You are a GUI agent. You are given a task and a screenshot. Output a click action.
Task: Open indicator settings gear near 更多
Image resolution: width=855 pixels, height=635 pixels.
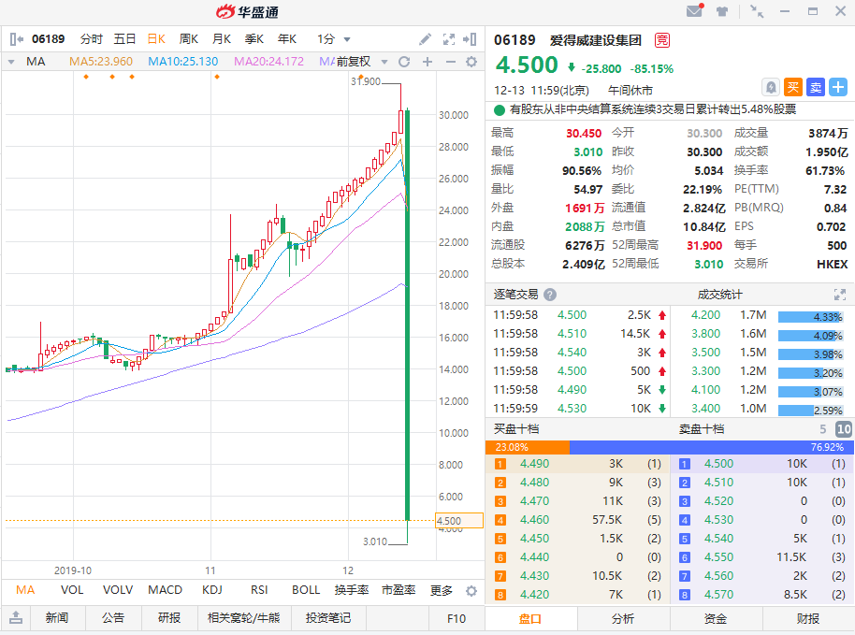click(x=471, y=590)
